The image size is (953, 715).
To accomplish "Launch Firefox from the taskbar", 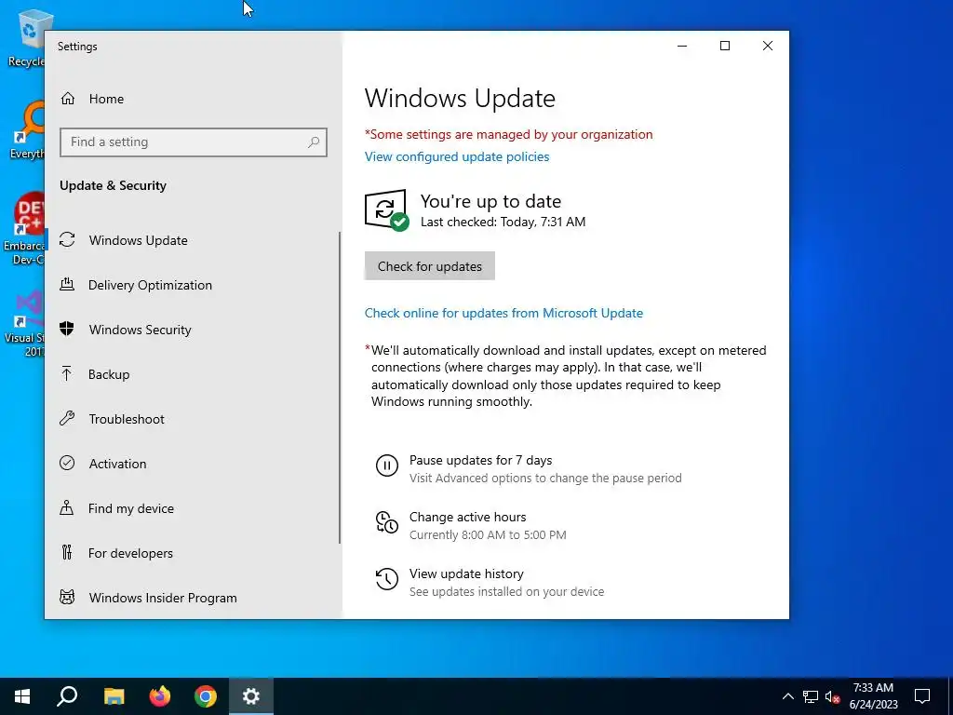I will (x=160, y=696).
